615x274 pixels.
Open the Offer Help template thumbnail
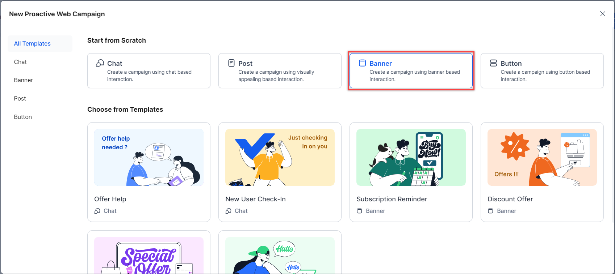tap(149, 158)
